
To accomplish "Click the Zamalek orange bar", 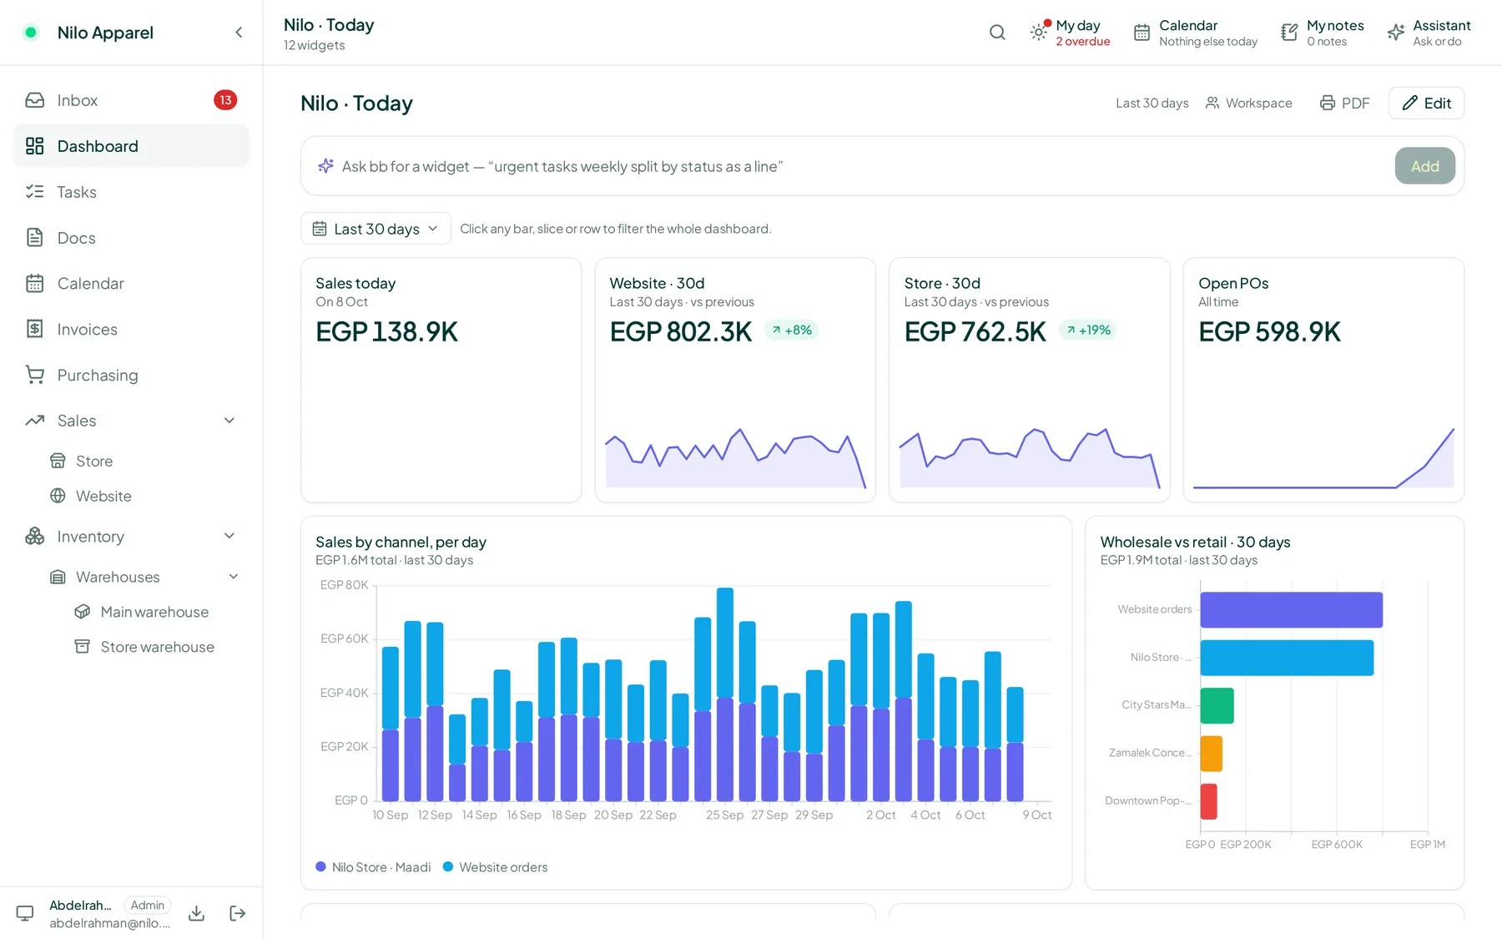I will pos(1211,753).
